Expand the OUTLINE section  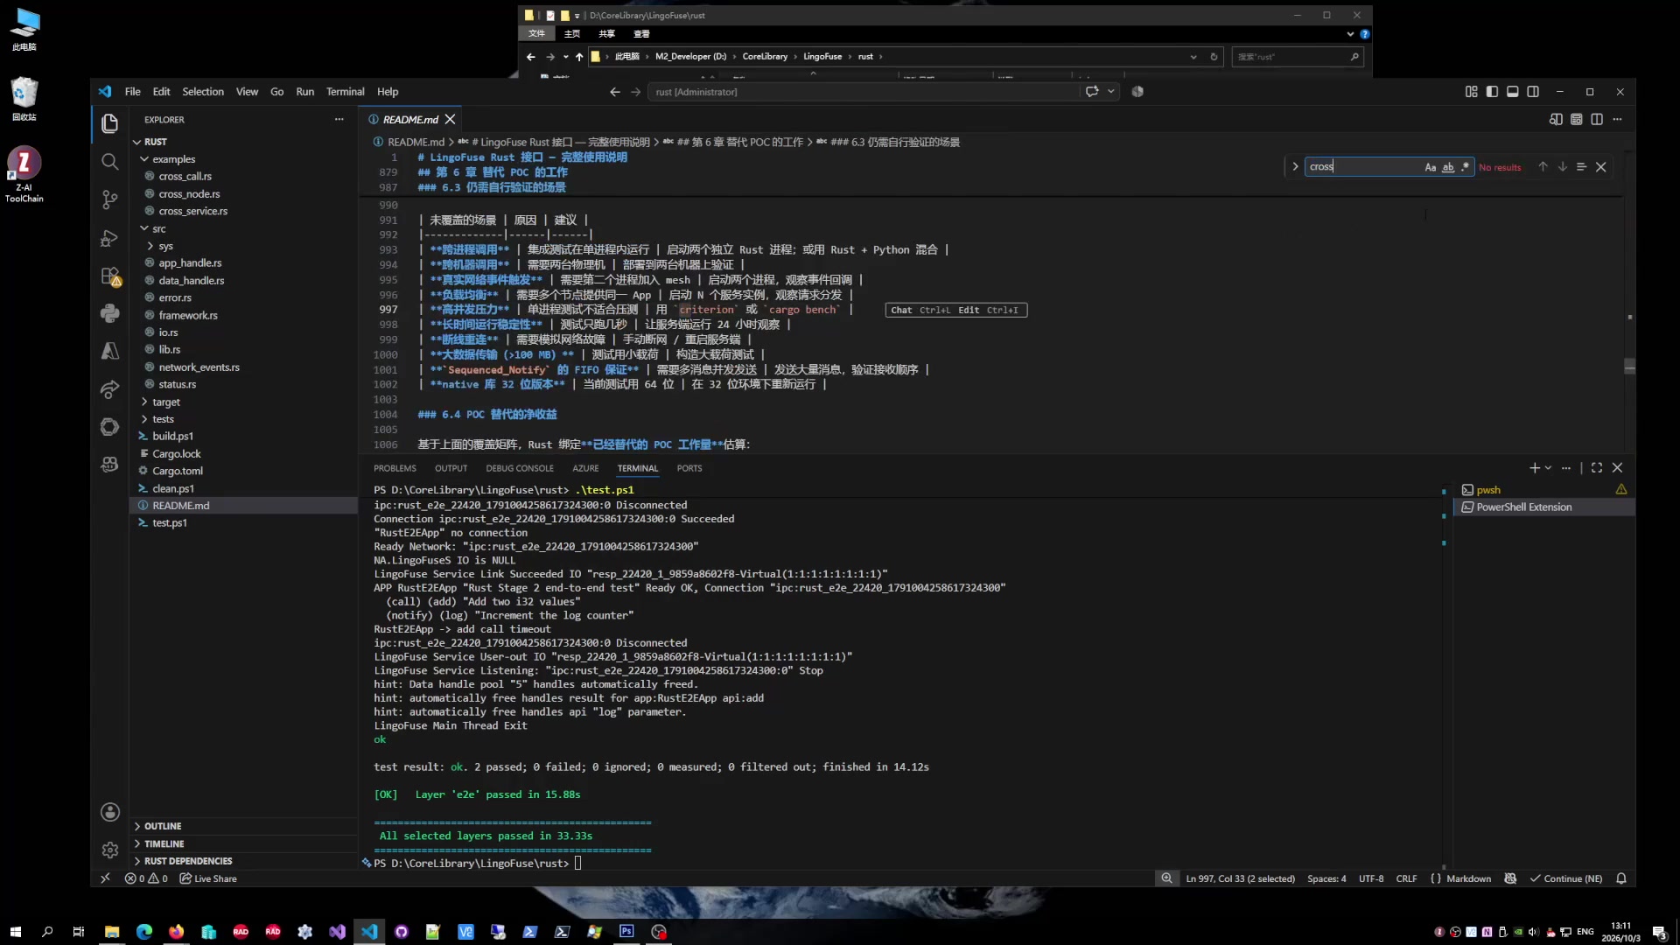pos(162,826)
